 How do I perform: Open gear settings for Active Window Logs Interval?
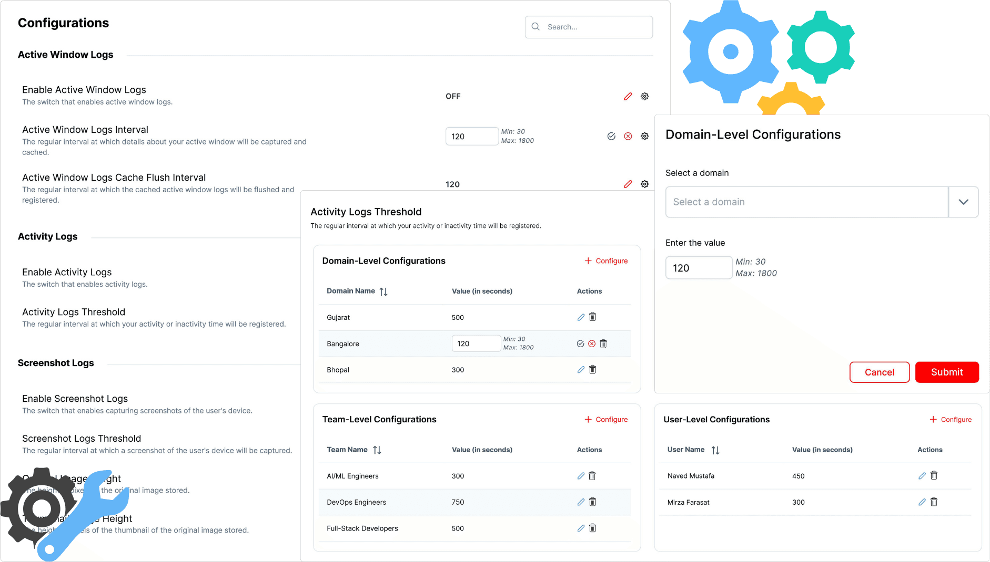(644, 137)
